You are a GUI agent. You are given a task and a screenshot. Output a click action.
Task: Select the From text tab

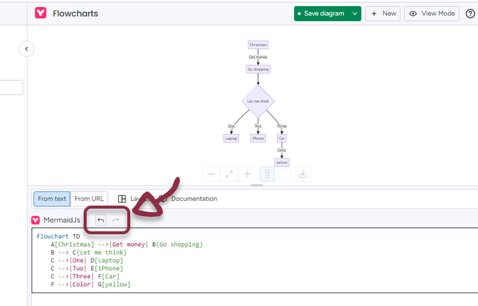pyautogui.click(x=52, y=199)
